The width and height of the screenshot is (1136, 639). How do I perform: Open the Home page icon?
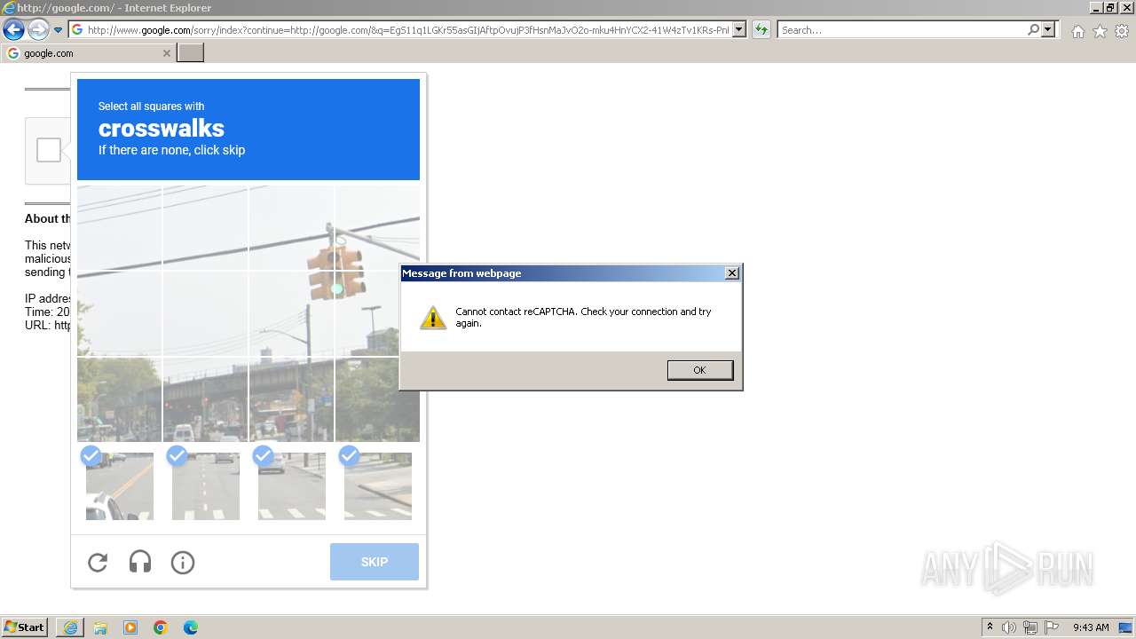pos(1077,31)
